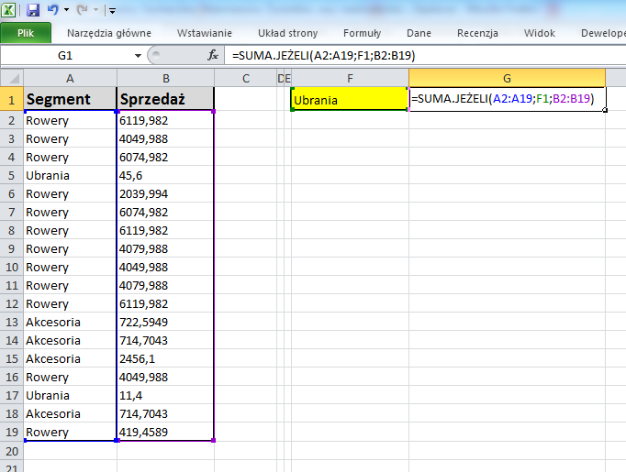Viewport: 626px width, 472px height.
Task: Select column F header
Action: [x=350, y=79]
